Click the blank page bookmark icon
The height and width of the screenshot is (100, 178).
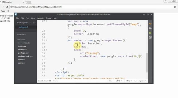coord(8,11)
